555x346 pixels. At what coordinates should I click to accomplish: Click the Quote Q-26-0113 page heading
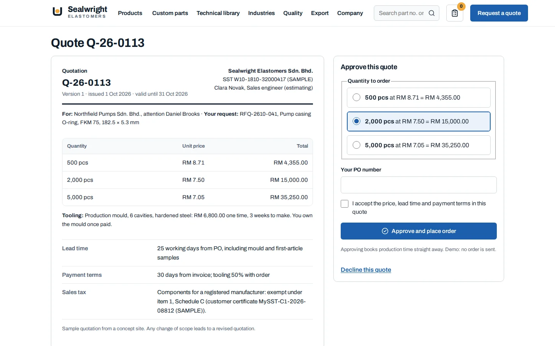[98, 43]
